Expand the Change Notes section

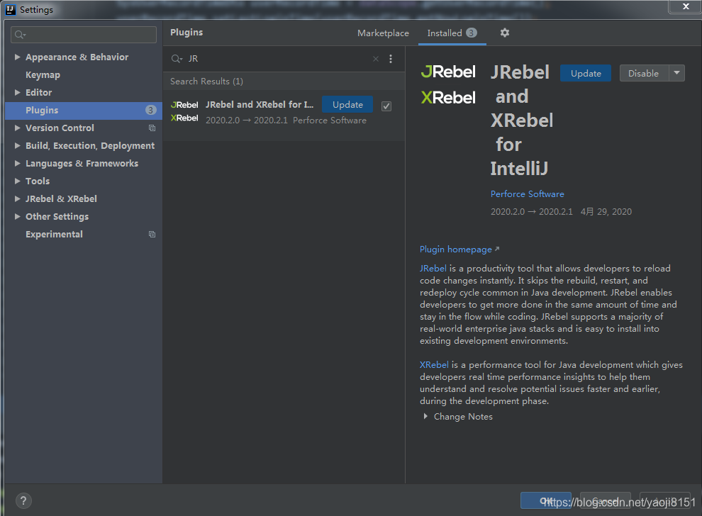425,416
